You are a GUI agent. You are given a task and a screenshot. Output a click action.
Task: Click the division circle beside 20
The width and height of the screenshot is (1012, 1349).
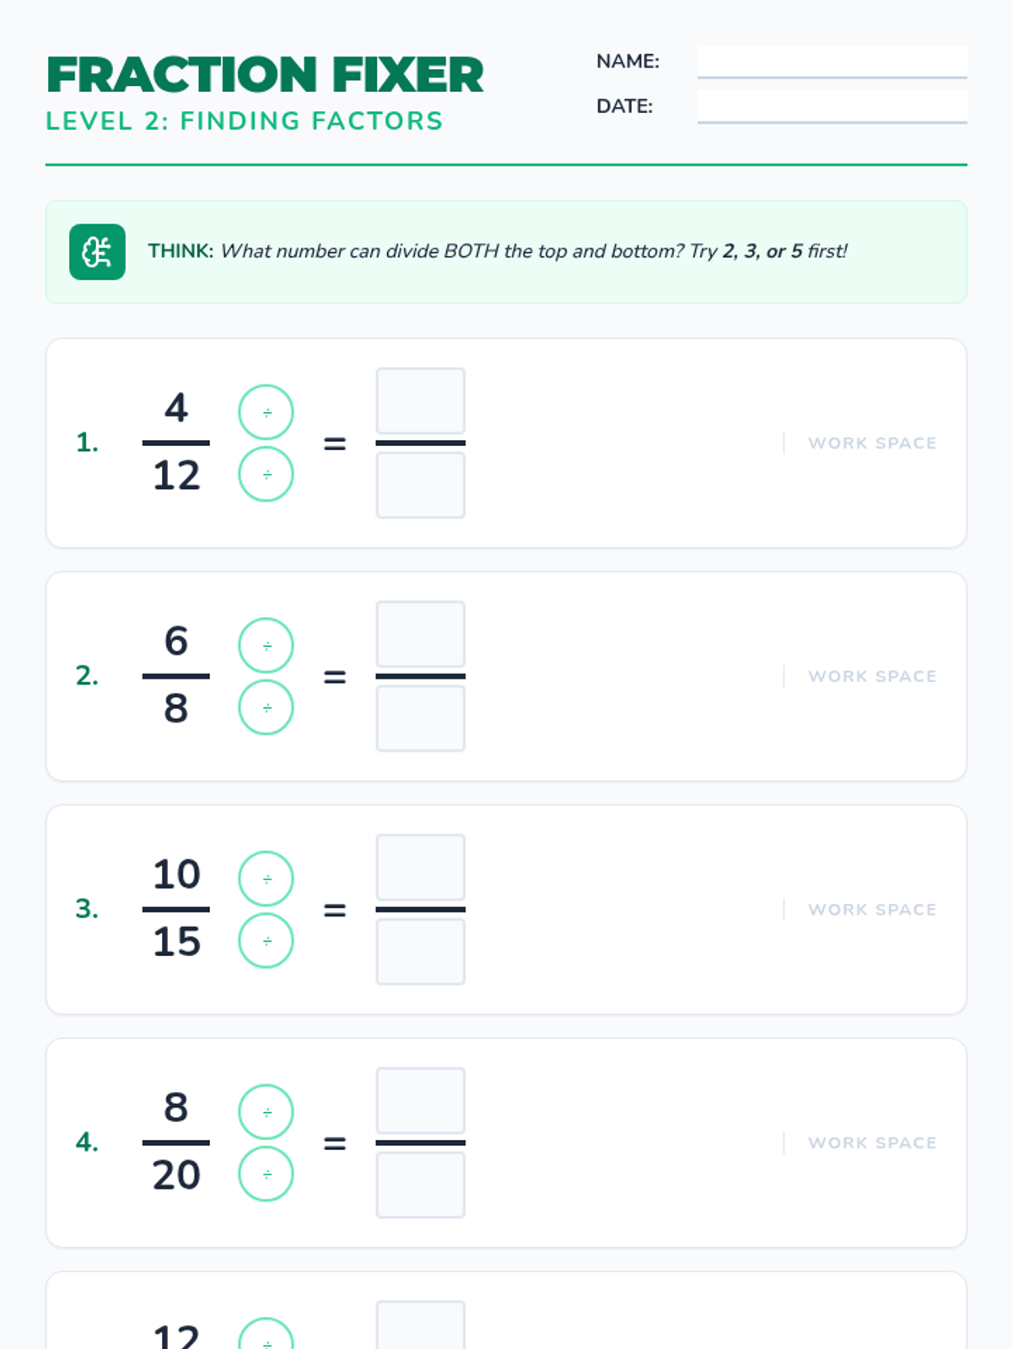[266, 1174]
